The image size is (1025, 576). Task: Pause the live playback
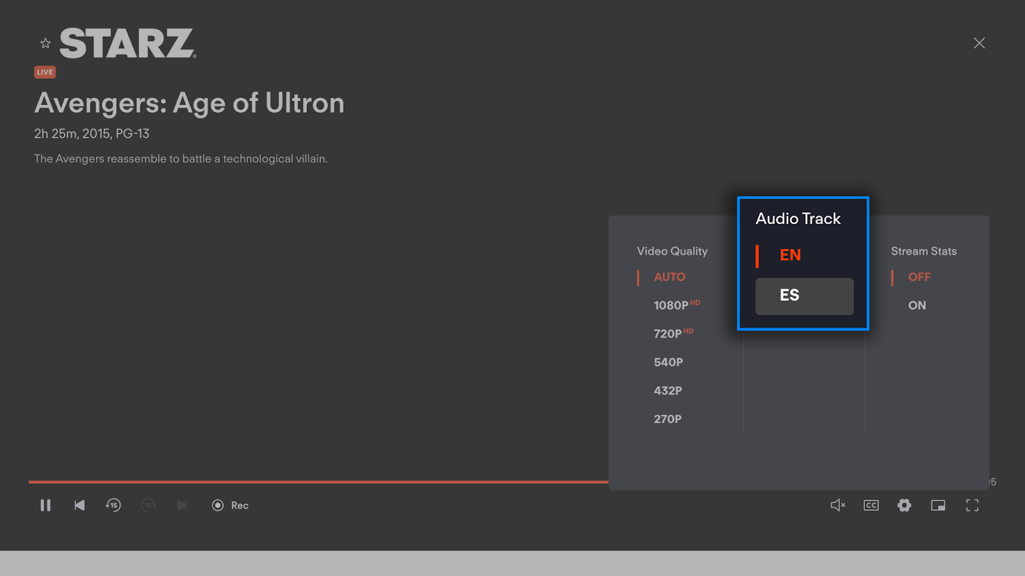click(x=45, y=506)
